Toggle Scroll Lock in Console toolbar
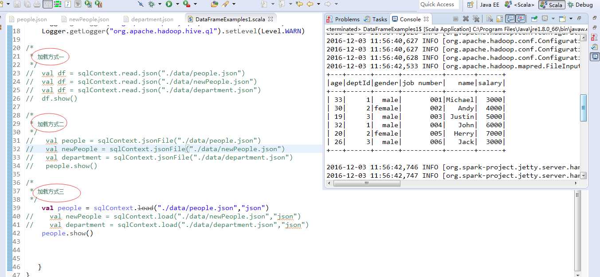This screenshot has height=277, width=600. point(500,19)
